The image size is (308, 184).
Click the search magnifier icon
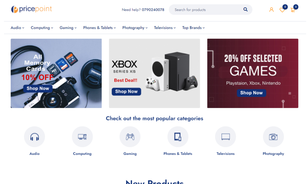(245, 10)
